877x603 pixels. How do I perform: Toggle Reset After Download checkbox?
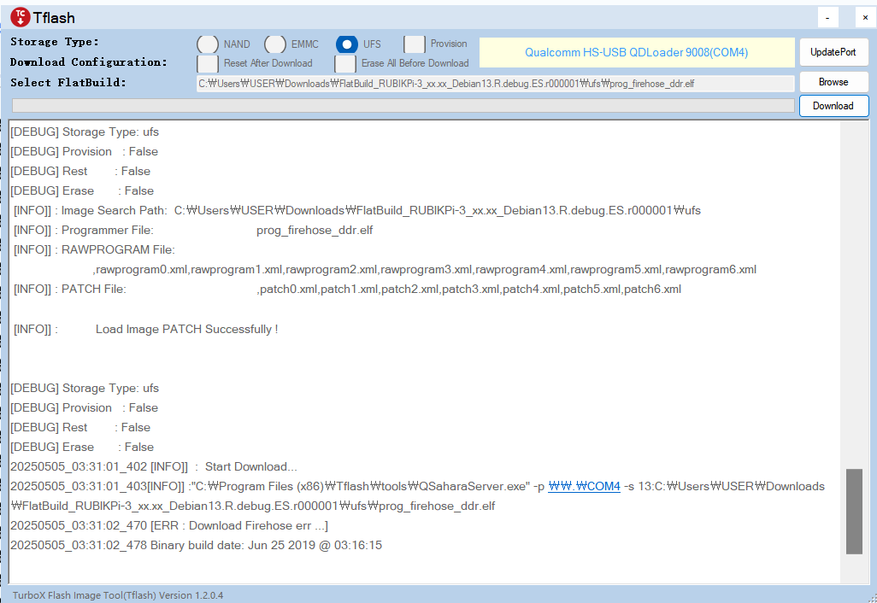(x=208, y=63)
